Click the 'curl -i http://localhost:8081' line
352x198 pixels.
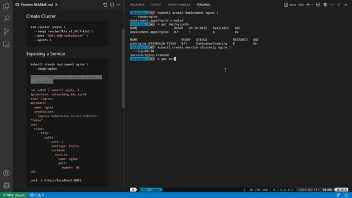[x=56, y=180]
